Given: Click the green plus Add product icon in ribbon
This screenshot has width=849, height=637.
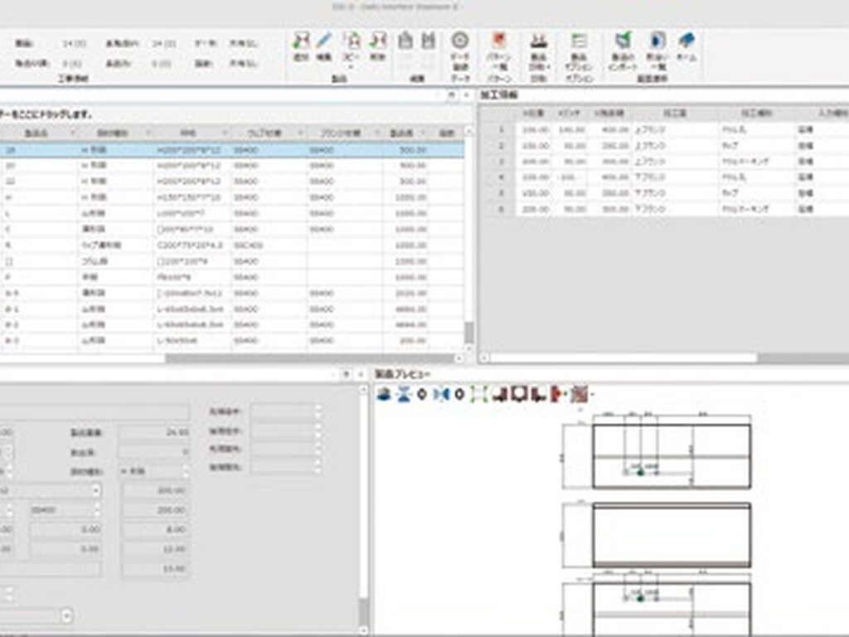Looking at the screenshot, I should click(301, 41).
